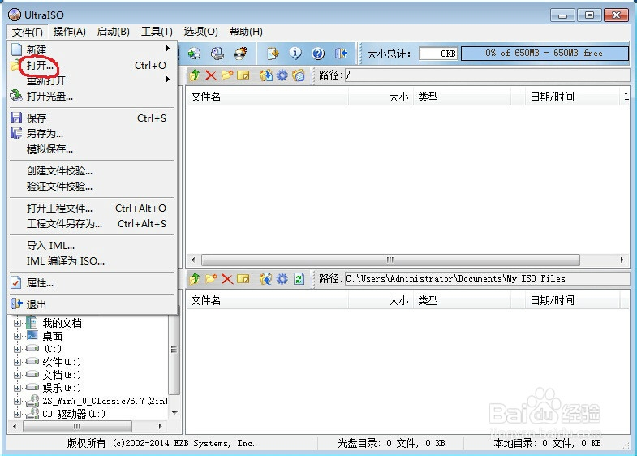Click the up-folder icon in image pane toolbar
Screen dimensions: 637x456
coord(195,75)
